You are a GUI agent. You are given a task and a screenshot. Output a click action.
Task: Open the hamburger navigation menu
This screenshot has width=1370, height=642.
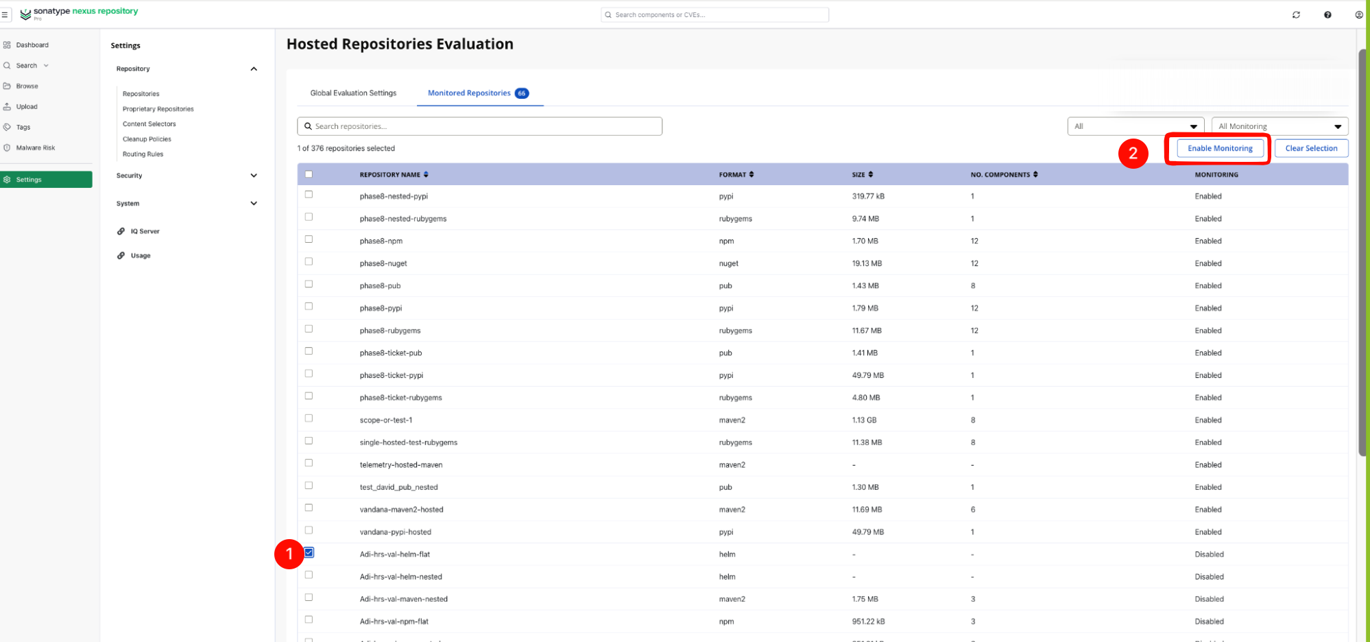(5, 14)
